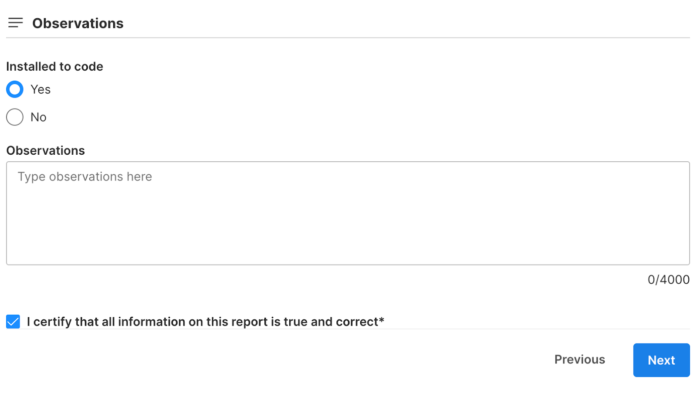Go back with the Previous button
Image resolution: width=697 pixels, height=397 pixels.
point(579,360)
